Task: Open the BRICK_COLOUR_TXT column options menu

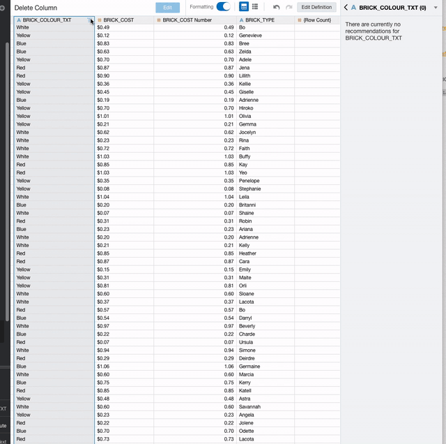Action: point(89,20)
